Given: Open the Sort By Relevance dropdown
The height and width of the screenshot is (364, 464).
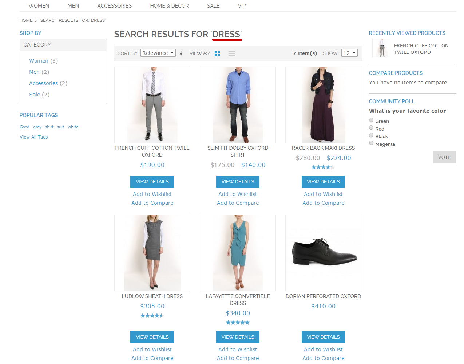Looking at the screenshot, I should 158,53.
